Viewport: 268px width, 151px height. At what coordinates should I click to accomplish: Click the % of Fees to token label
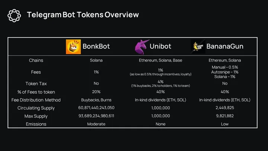pyautogui.click(x=36, y=92)
